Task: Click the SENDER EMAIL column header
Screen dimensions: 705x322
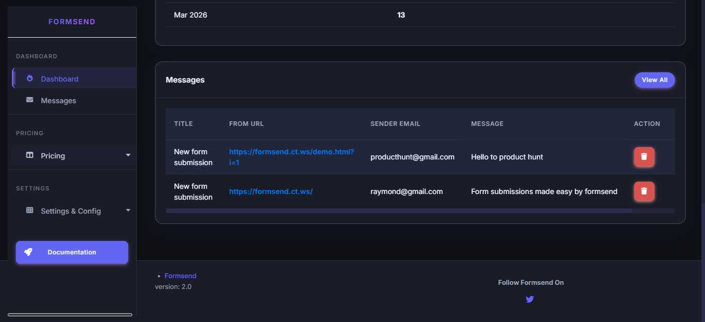Action: pos(395,124)
